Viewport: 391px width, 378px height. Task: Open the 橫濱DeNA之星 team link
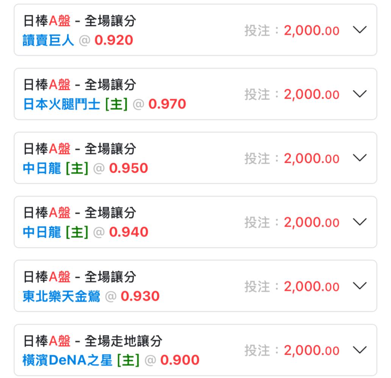pyautogui.click(x=67, y=360)
